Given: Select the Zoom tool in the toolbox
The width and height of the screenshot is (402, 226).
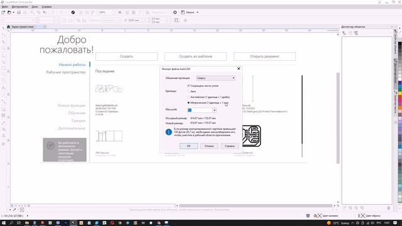Looking at the screenshot, I should pyautogui.click(x=4, y=48).
